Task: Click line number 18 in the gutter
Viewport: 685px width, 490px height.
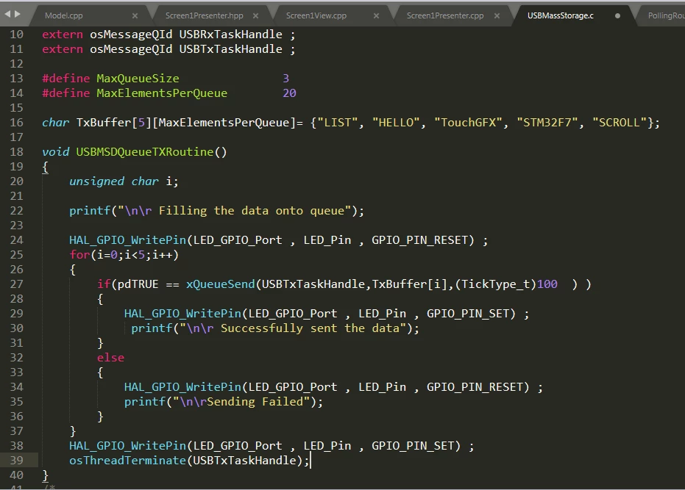Action: 17,152
